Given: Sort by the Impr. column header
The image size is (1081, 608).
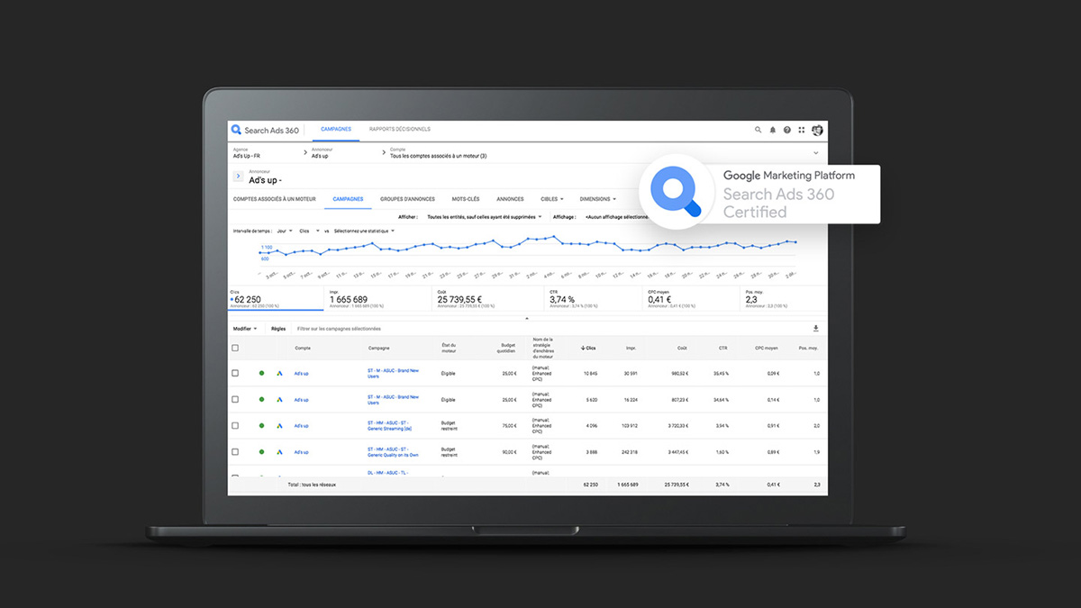Looking at the screenshot, I should [631, 348].
